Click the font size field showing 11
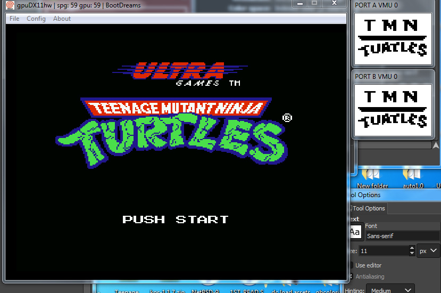441x293 pixels. (384, 251)
